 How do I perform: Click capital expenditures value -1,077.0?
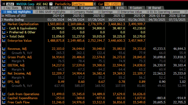point(139,98)
